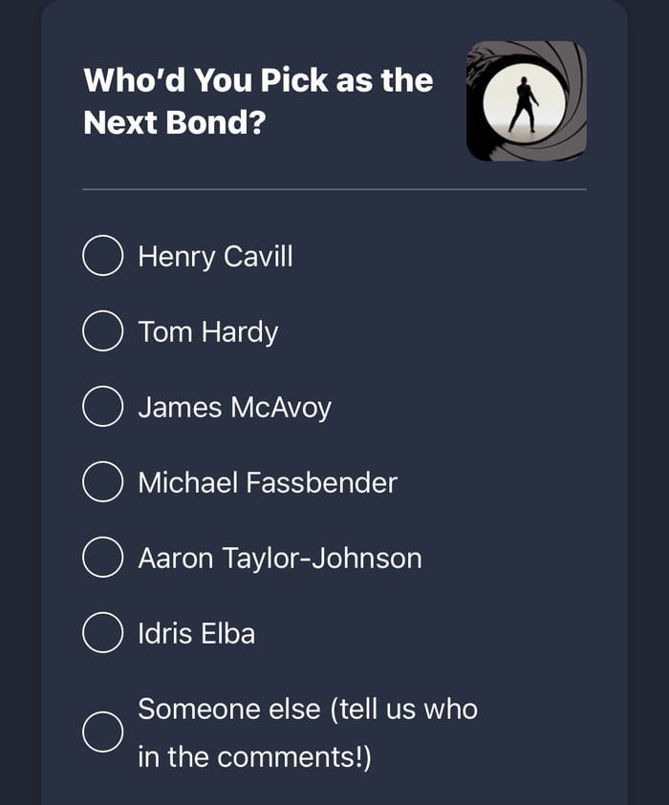Select the Idris Elba radio circle
The width and height of the screenshot is (669, 805).
102,632
